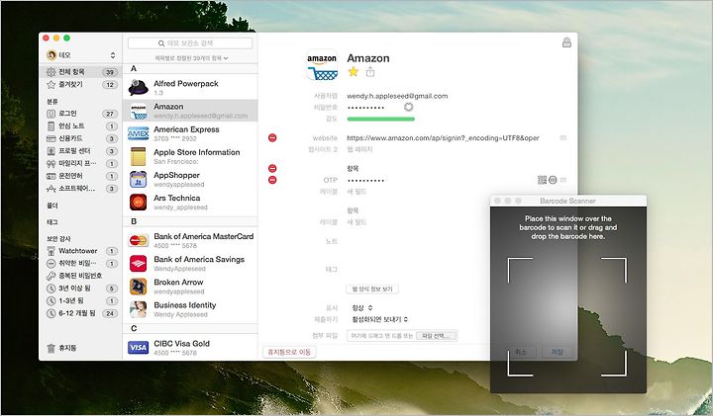Image resolution: width=713 pixels, height=416 pixels.
Task: Open 소프트웨어 licenses category
Action: [81, 189]
